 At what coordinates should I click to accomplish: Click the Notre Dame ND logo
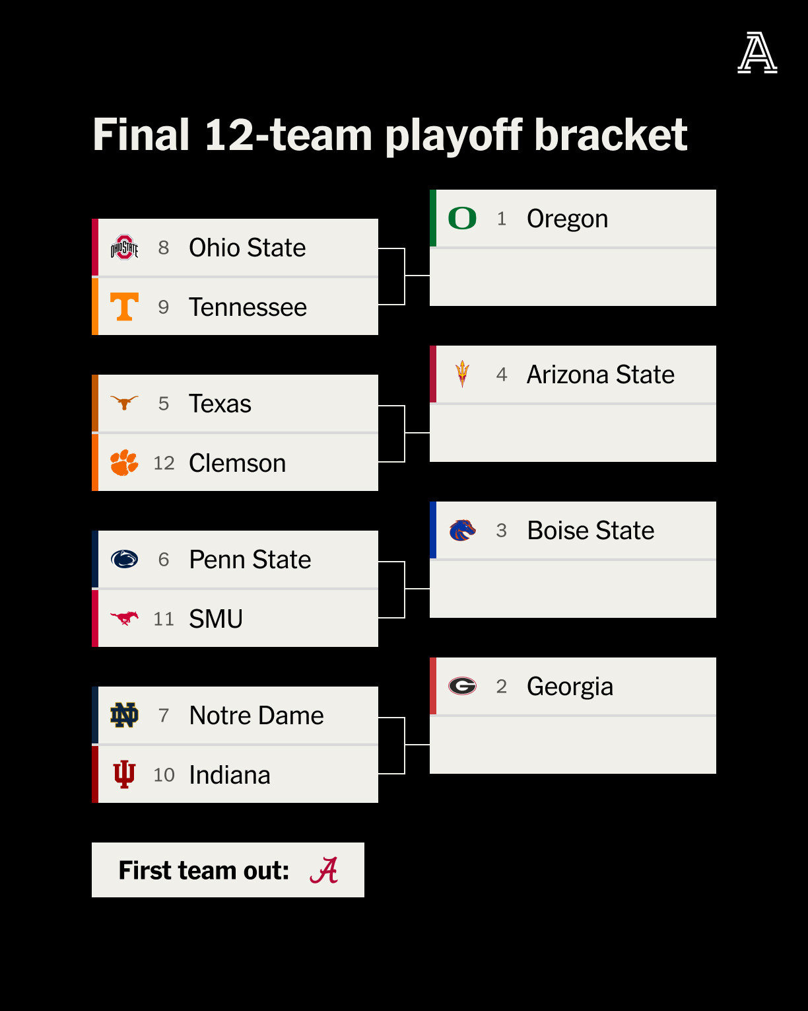coord(124,715)
